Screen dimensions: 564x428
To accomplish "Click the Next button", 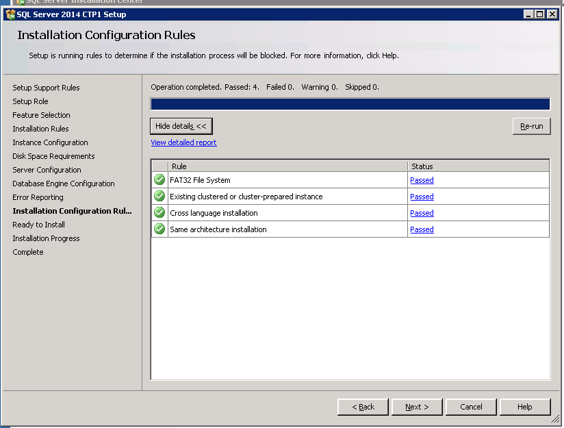I will click(416, 407).
